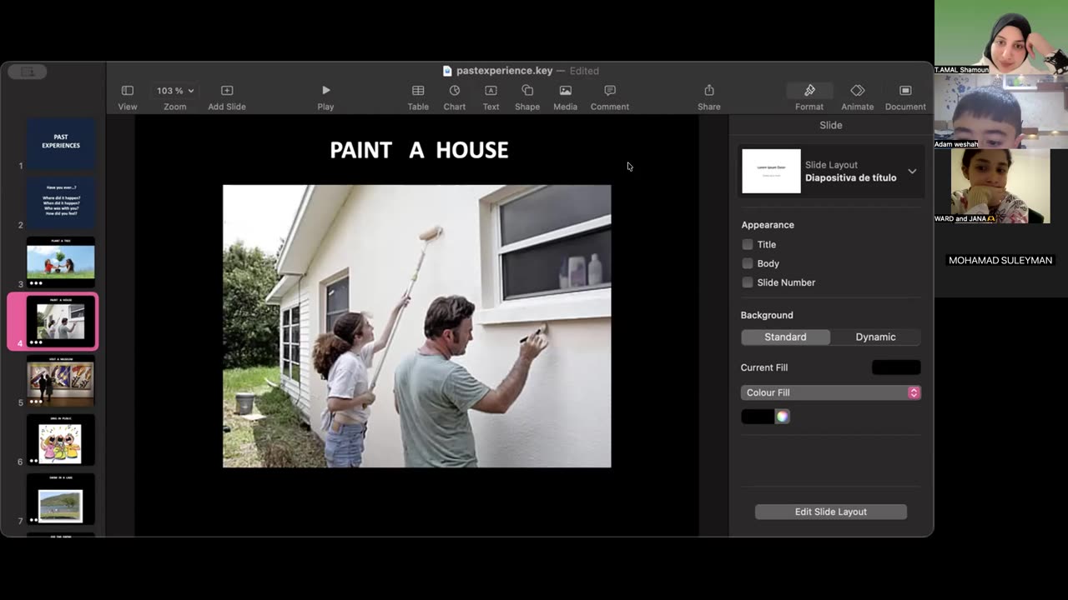Select slide 2 thumbnail

tap(61, 203)
